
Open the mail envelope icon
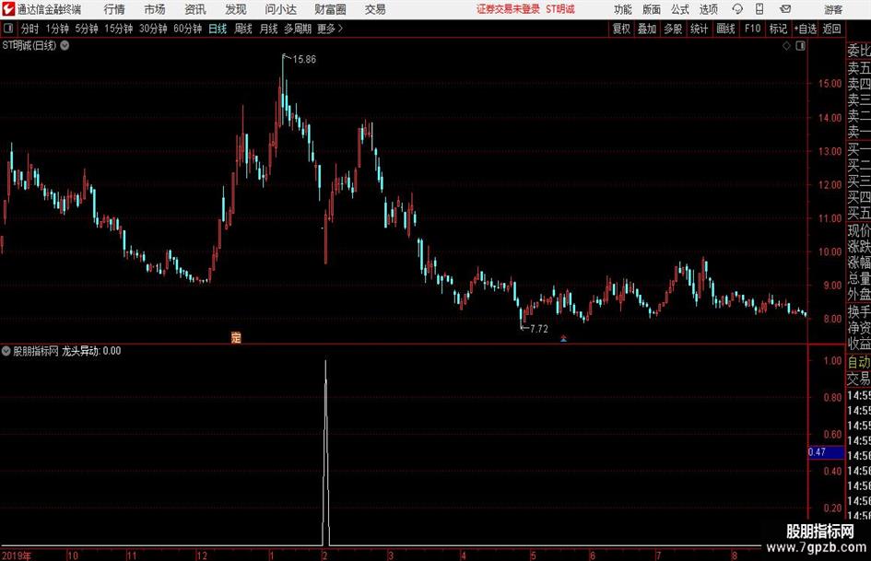[x=785, y=9]
